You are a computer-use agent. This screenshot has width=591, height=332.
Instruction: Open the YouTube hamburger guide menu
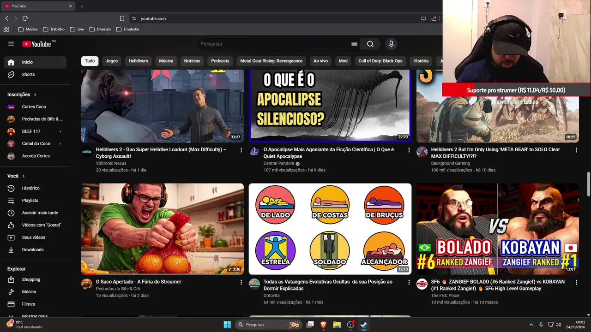(x=11, y=44)
